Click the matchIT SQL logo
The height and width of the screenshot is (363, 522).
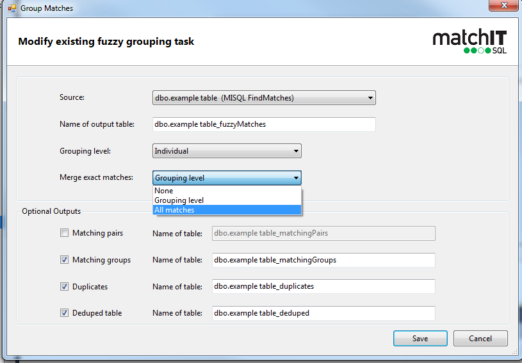coord(469,41)
